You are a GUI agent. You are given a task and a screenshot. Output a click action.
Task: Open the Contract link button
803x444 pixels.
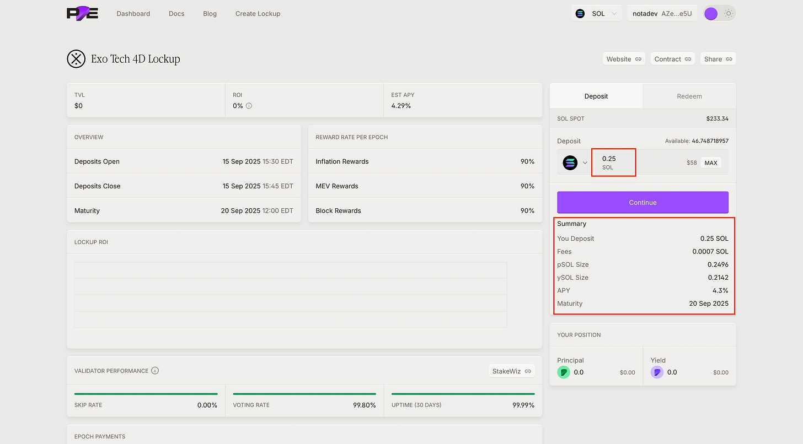coord(673,59)
